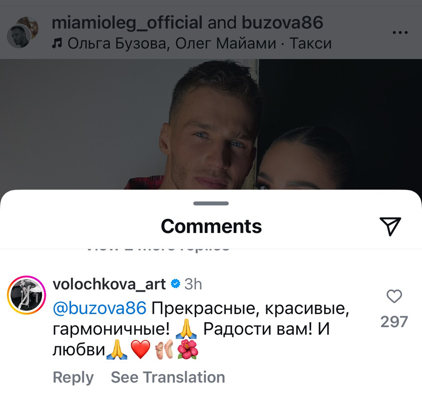This screenshot has width=422, height=399.
Task: Tap the music note audio icon
Action: click(57, 43)
